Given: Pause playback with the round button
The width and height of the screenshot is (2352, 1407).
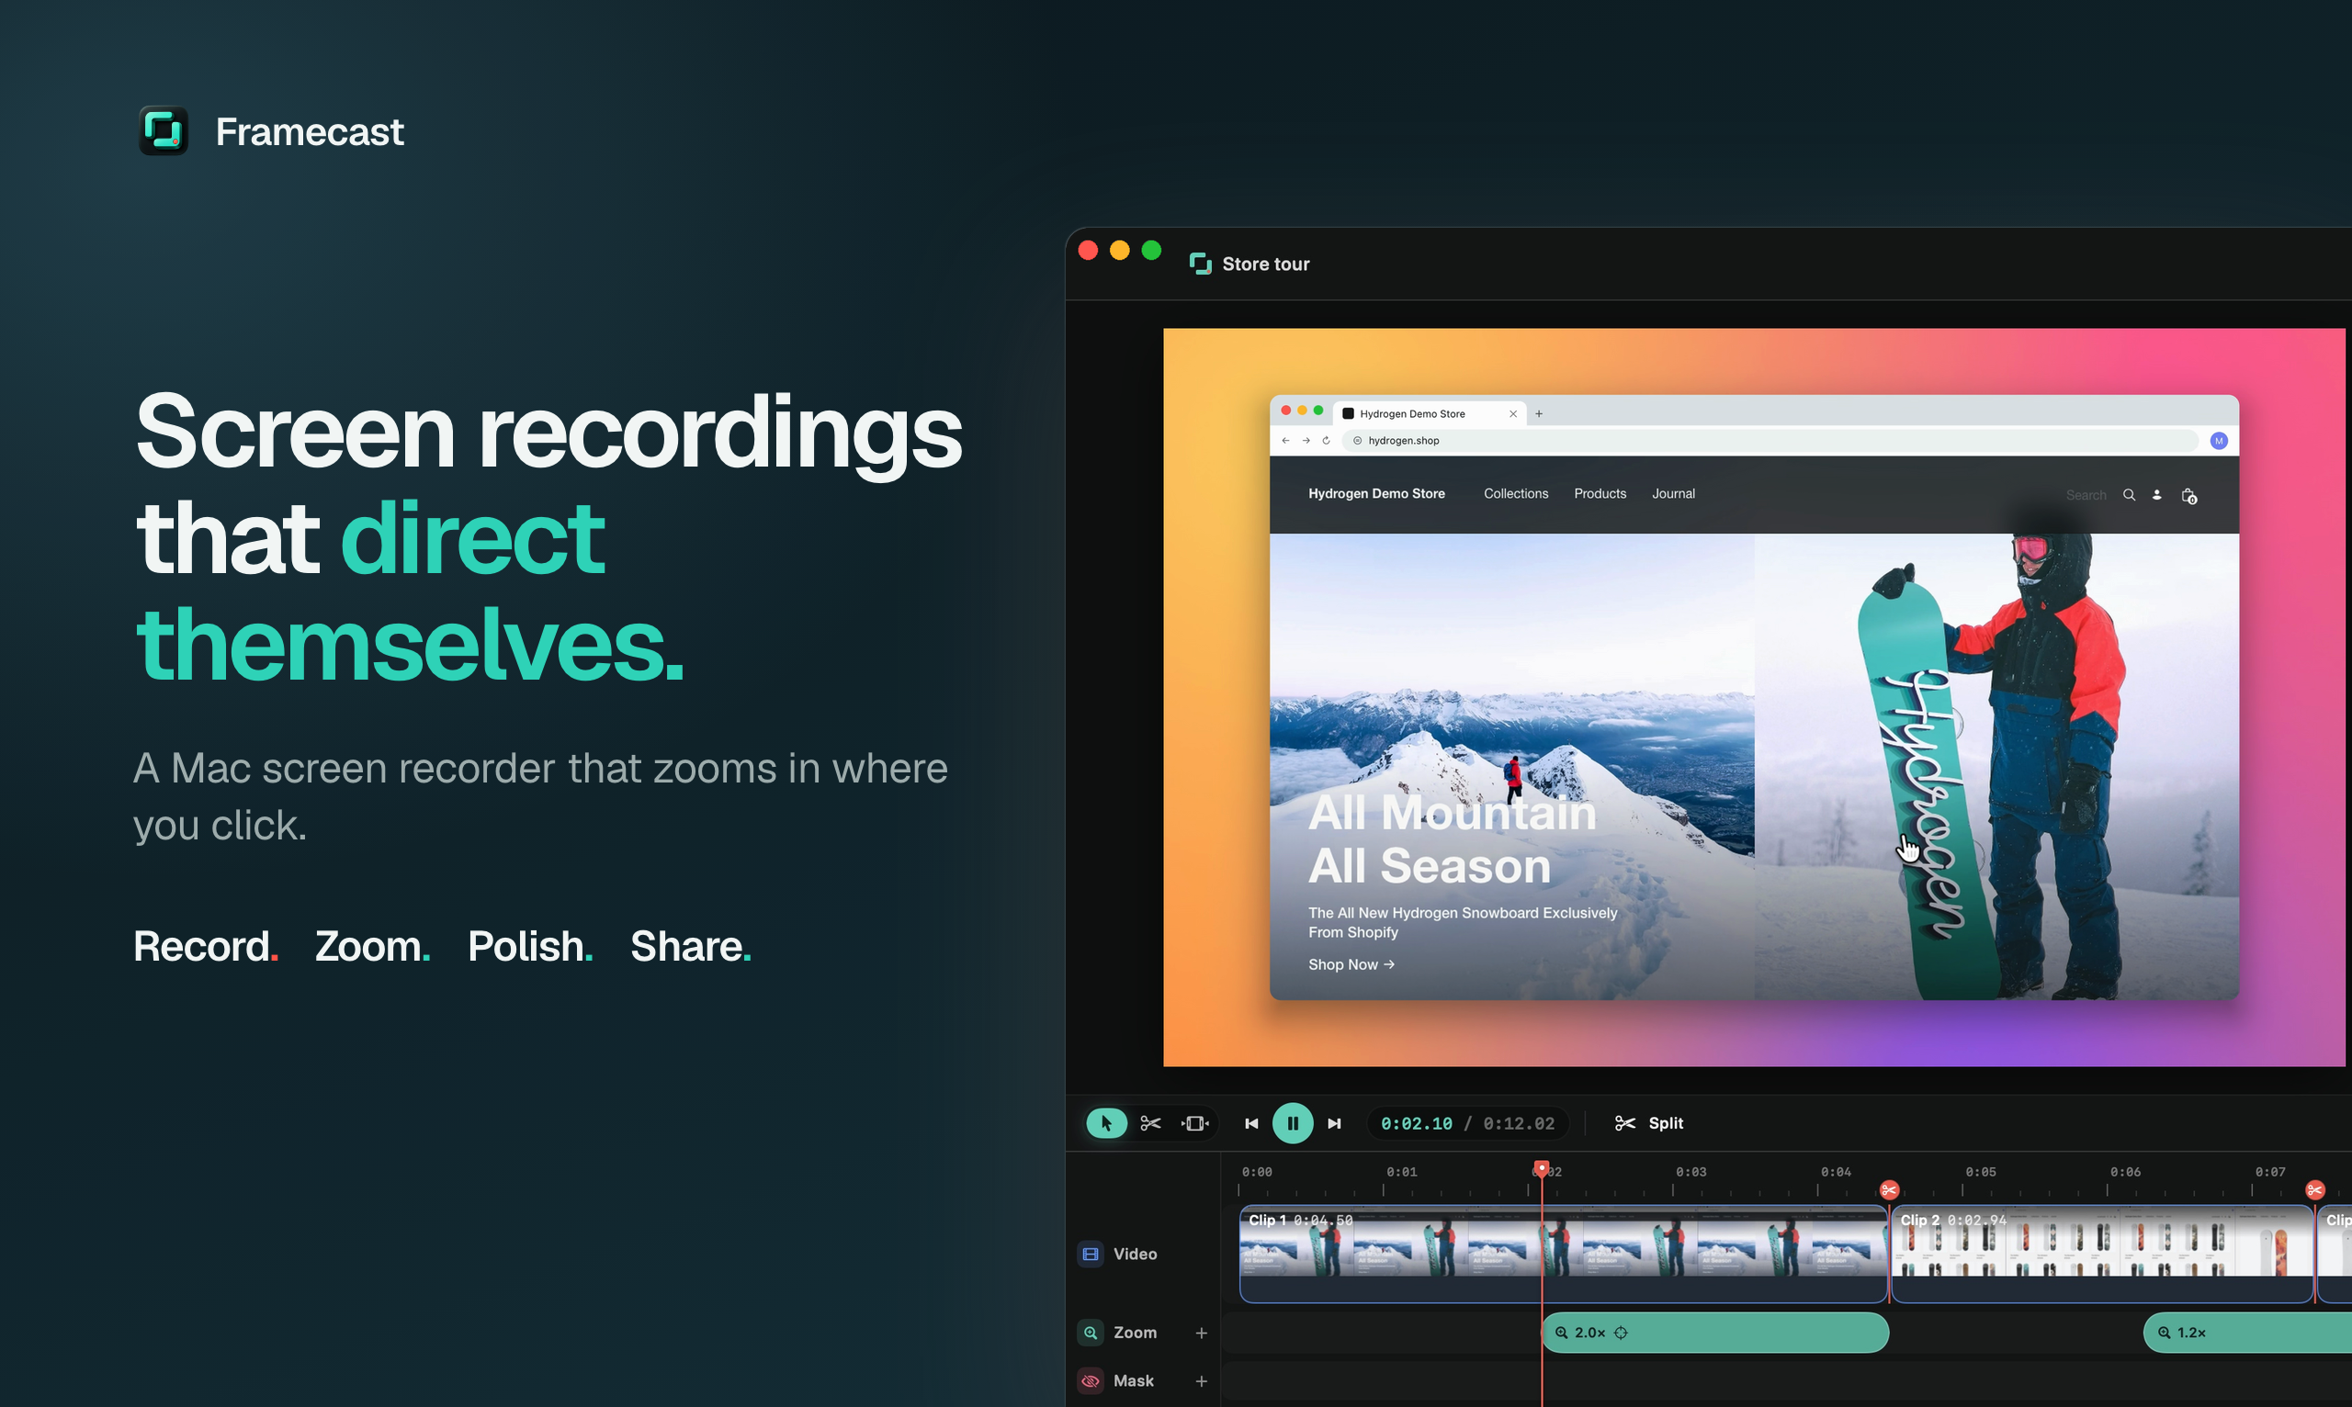Looking at the screenshot, I should coord(1293,1123).
